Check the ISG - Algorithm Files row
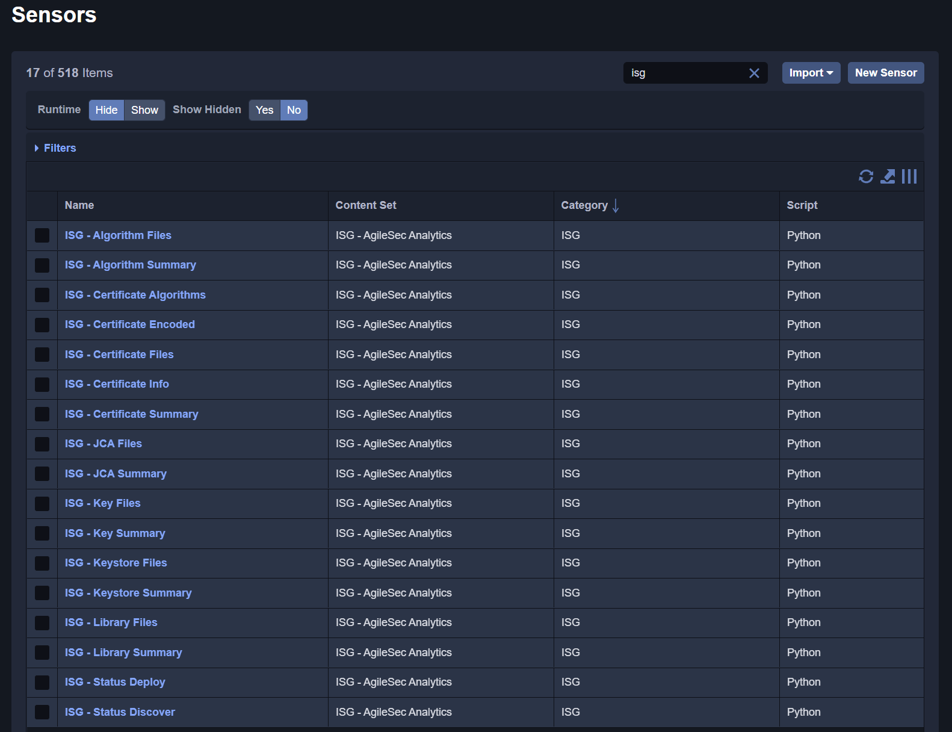The image size is (952, 732). tap(42, 235)
